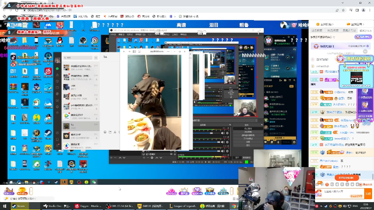Open settings gear of first mixer channel
The width and height of the screenshot is (374, 210).
pyautogui.click(x=227, y=133)
